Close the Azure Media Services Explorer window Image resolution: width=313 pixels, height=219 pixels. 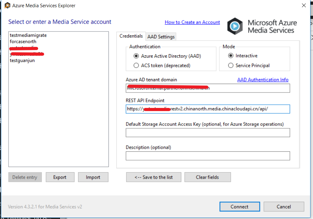304,5
